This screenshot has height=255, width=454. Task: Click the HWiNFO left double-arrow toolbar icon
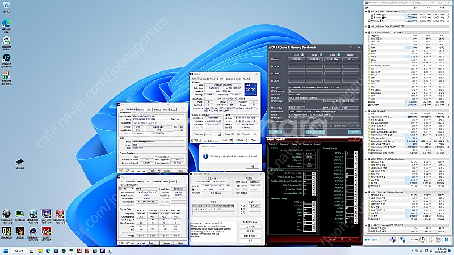pyautogui.click(x=367, y=240)
